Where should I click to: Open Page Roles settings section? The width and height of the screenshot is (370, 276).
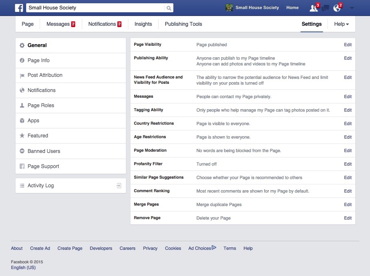[x=71, y=105]
